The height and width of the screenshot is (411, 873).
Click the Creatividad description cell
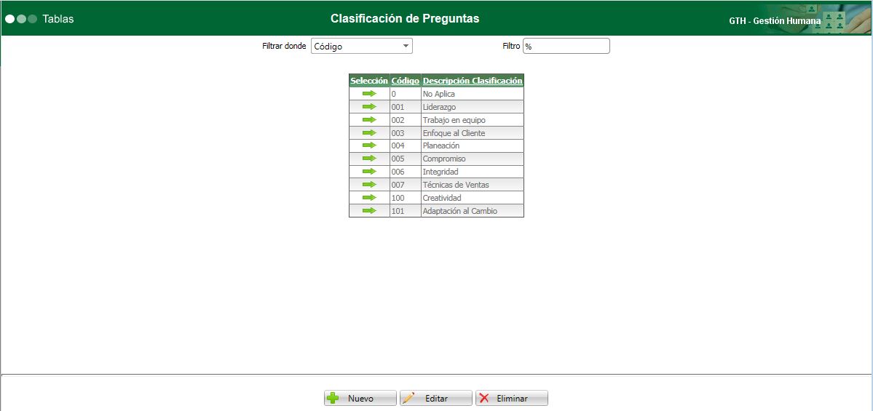[472, 197]
